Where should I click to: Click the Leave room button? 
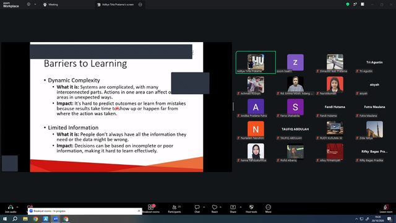[x=386, y=209]
